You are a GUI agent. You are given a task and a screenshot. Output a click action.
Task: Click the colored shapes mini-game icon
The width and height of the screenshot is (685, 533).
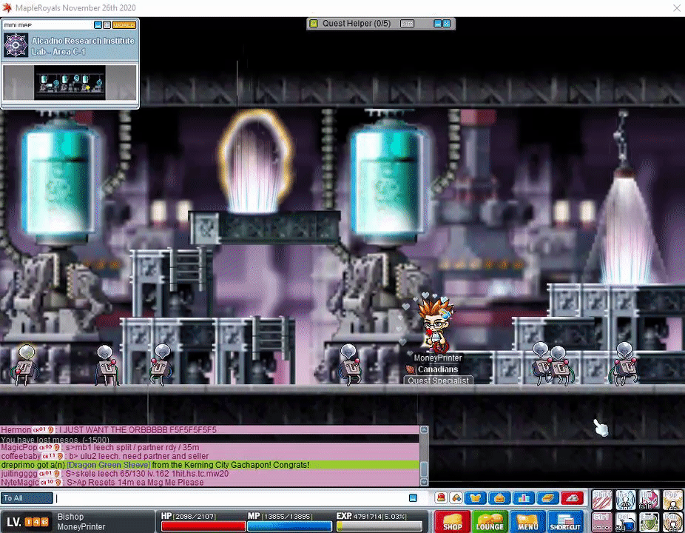pos(456,497)
